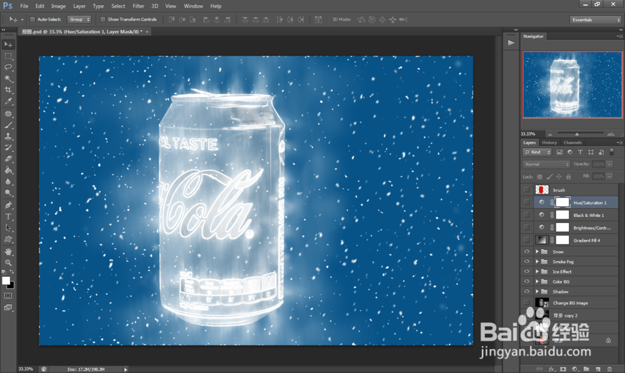The width and height of the screenshot is (625, 373).
Task: Open the blend mode Normal dropdown
Action: 546,164
